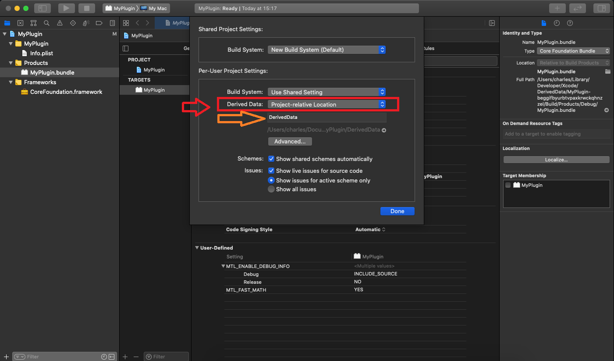Select MyPlugin.bundle in the navigator
Screen dimensions: 614x361
(x=52, y=72)
